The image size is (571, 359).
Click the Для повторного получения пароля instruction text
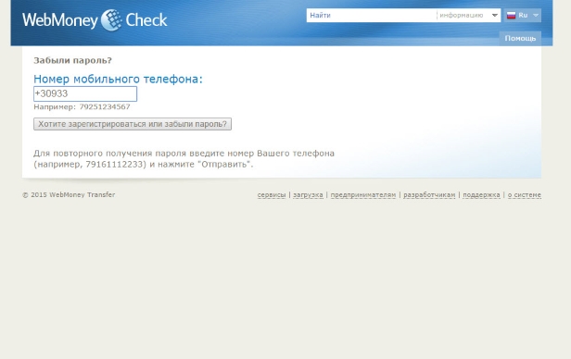184,159
